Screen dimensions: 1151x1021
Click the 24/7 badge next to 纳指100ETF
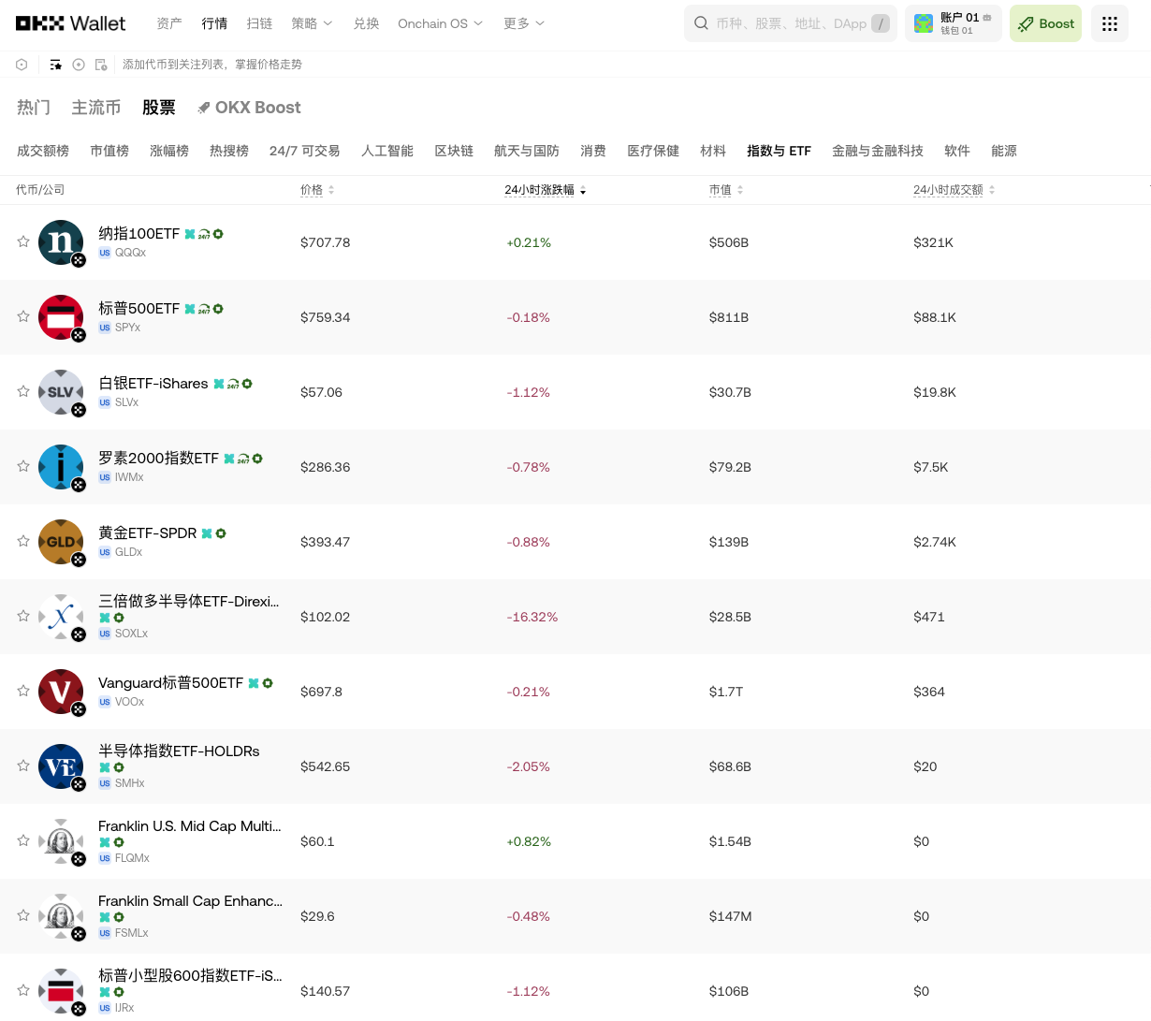[204, 234]
